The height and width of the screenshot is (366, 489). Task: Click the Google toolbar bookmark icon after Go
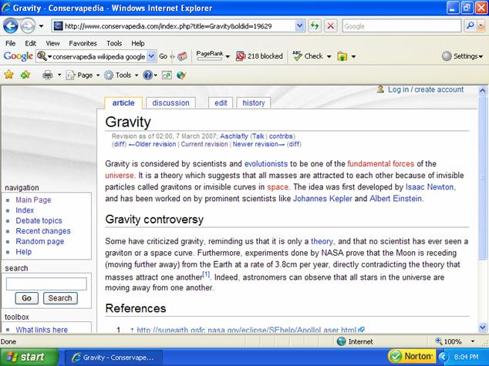click(182, 56)
